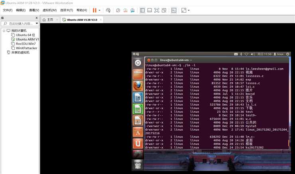Open the snapshot manager icon
Viewport: 295px width, 174px height.
132,10
